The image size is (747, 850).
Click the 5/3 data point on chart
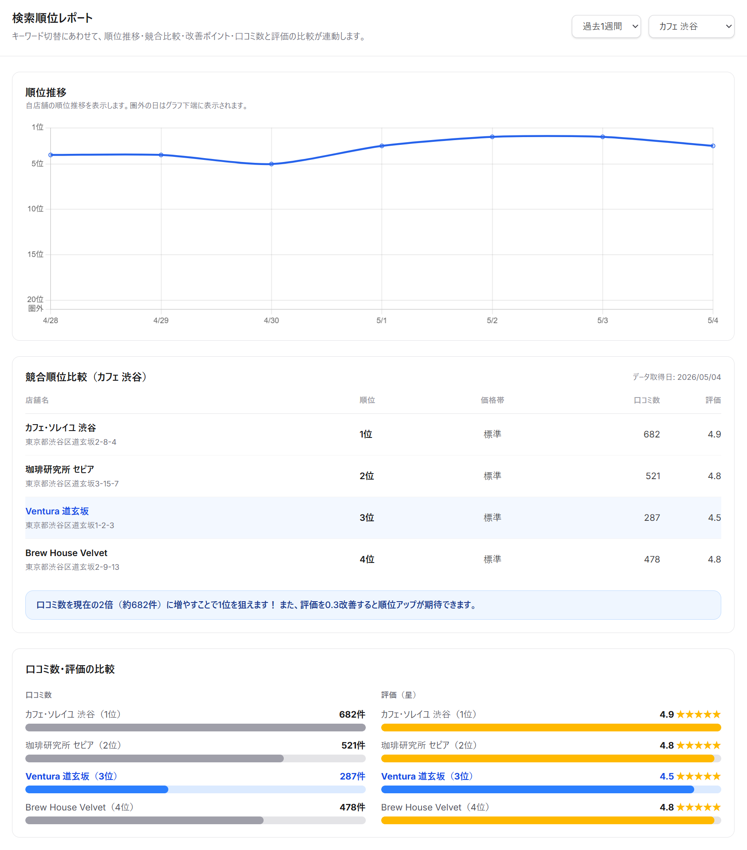[x=603, y=137]
